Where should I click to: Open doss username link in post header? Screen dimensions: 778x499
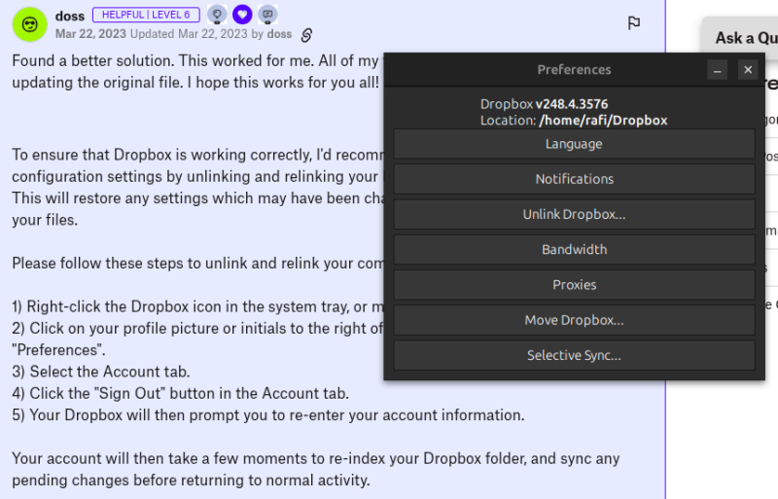point(70,16)
